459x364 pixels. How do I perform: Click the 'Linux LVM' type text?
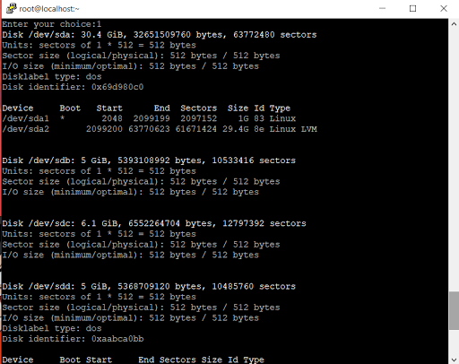293,129
